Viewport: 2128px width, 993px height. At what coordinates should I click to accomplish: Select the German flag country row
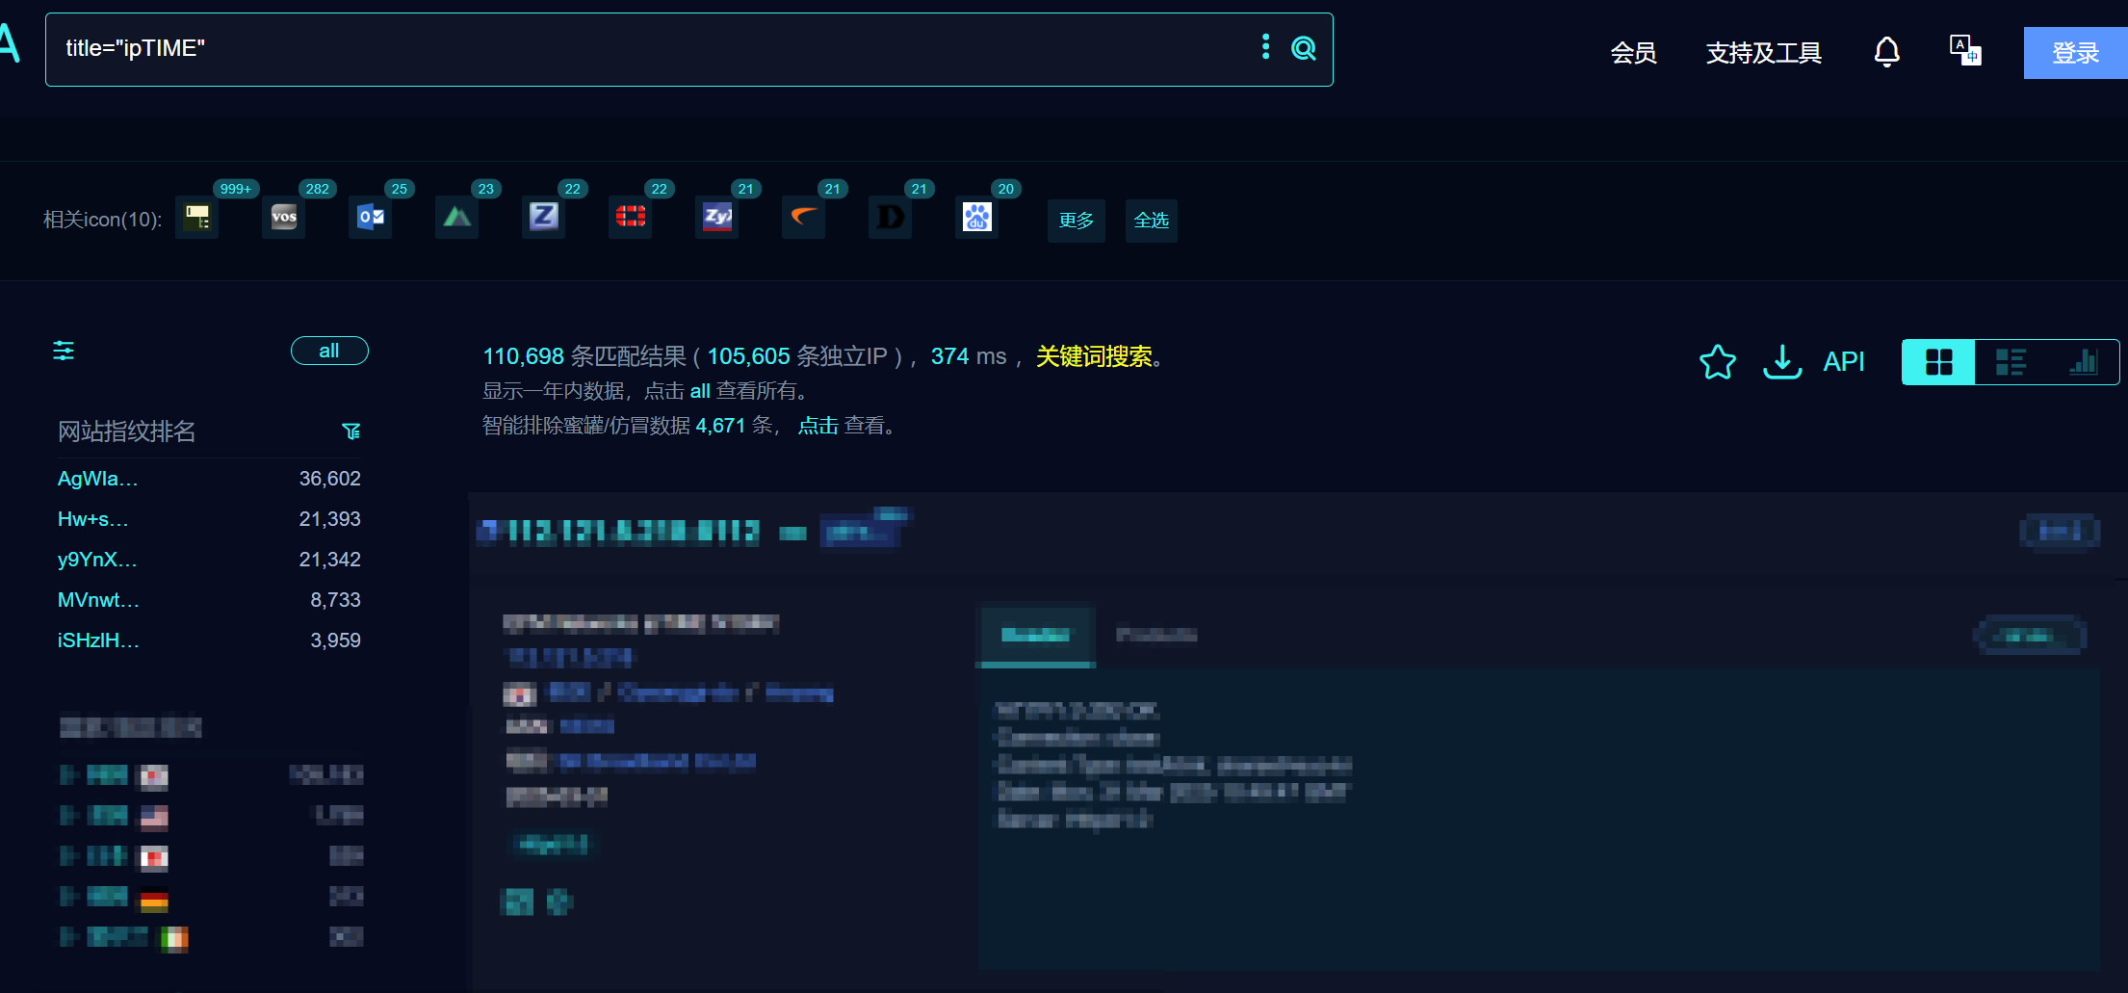(211, 898)
